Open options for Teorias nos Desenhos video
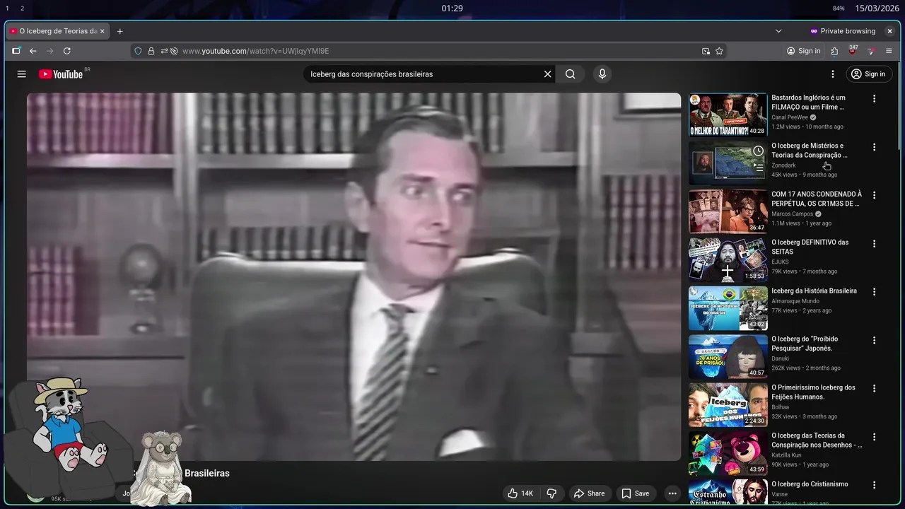Viewport: 905px width, 509px height. 874,437
